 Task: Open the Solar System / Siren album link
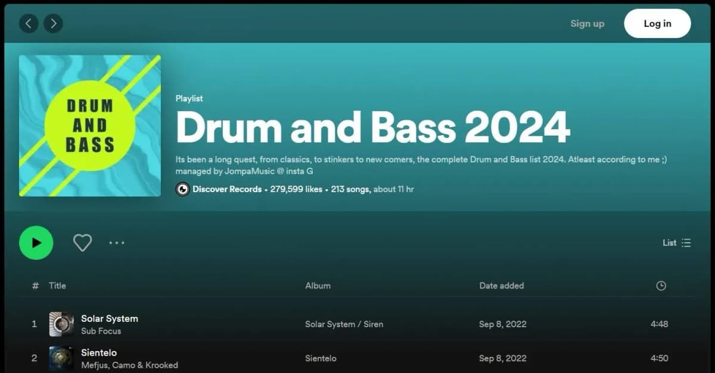click(x=344, y=324)
